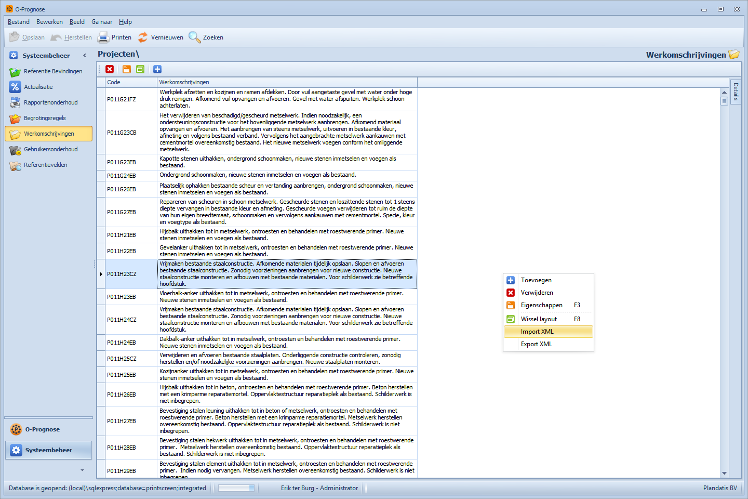
Task: Select Wissel layout in context menu
Action: click(549, 319)
